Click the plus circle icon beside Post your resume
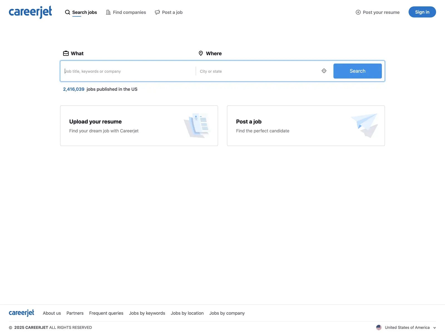445x333 pixels. click(358, 12)
